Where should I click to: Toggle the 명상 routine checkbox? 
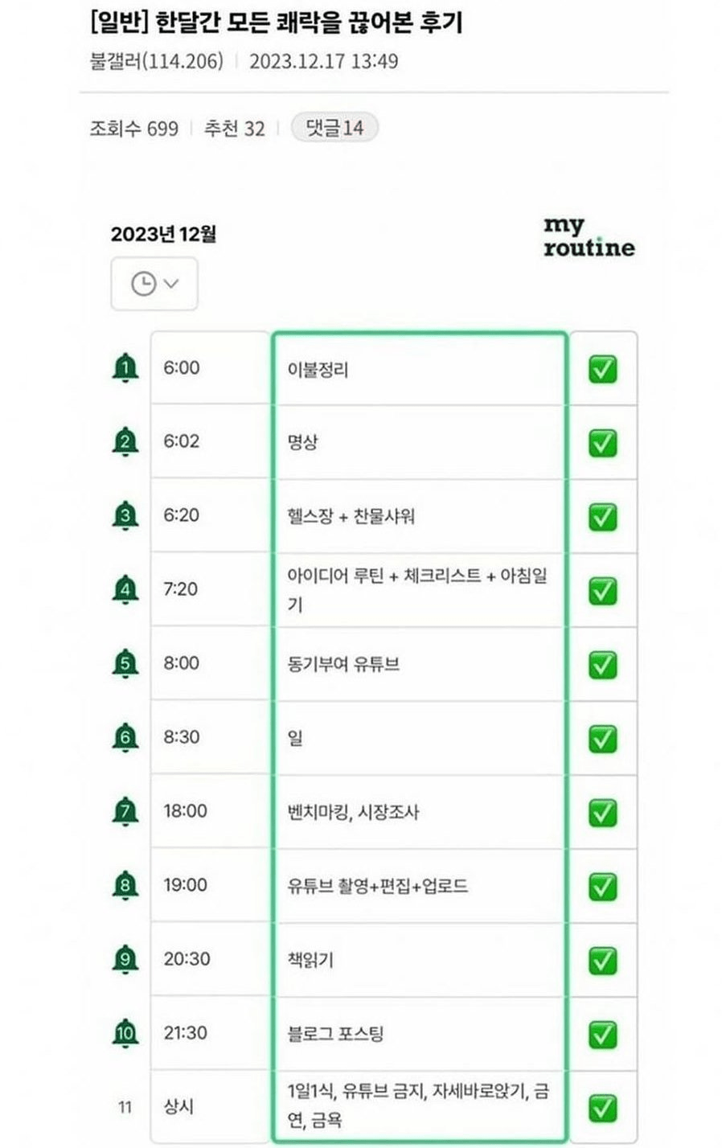point(602,443)
